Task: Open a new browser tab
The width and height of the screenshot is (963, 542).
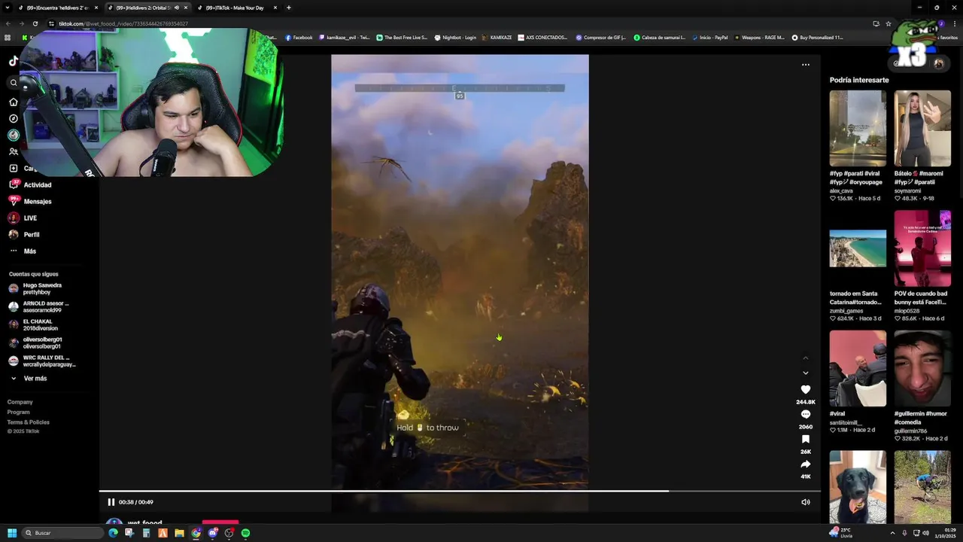Action: pyautogui.click(x=289, y=8)
